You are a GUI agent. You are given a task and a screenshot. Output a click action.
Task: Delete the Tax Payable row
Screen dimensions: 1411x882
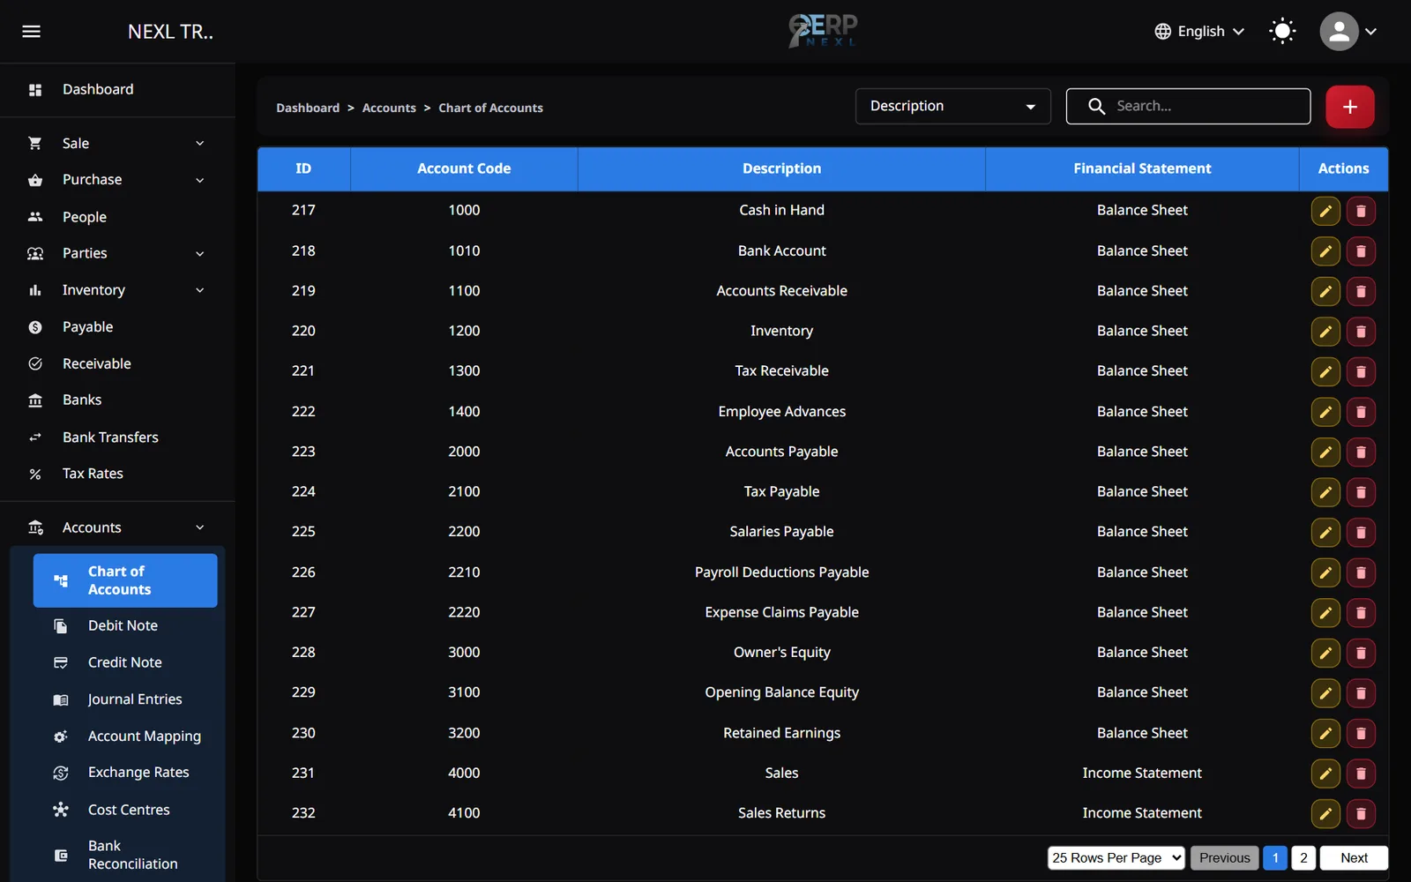tap(1361, 492)
